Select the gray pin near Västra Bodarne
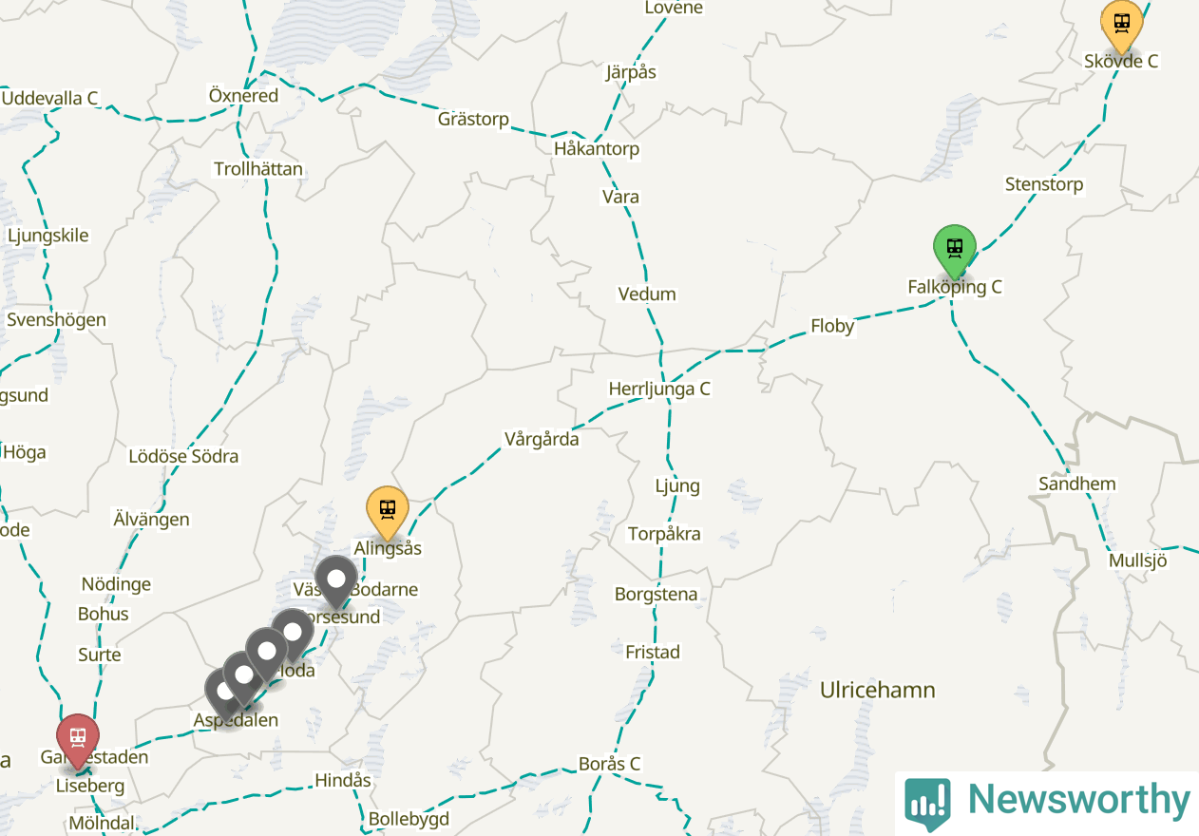The image size is (1199, 836). pyautogui.click(x=335, y=581)
